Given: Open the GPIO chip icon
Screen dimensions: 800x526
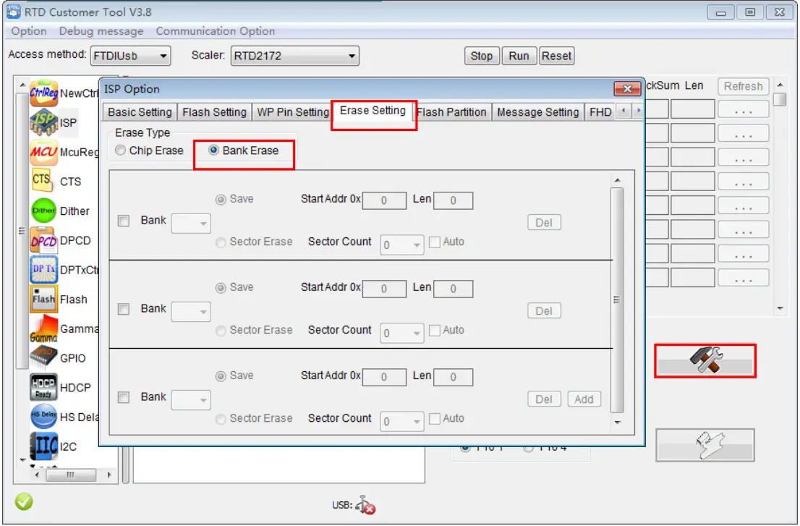Looking at the screenshot, I should [43, 357].
